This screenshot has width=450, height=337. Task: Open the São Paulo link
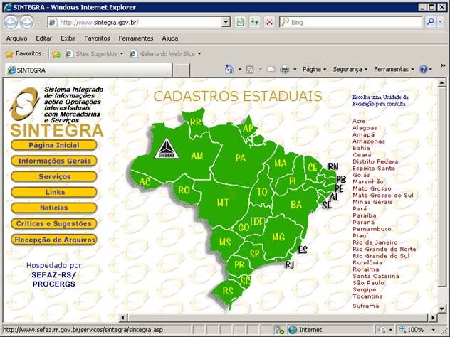click(368, 283)
